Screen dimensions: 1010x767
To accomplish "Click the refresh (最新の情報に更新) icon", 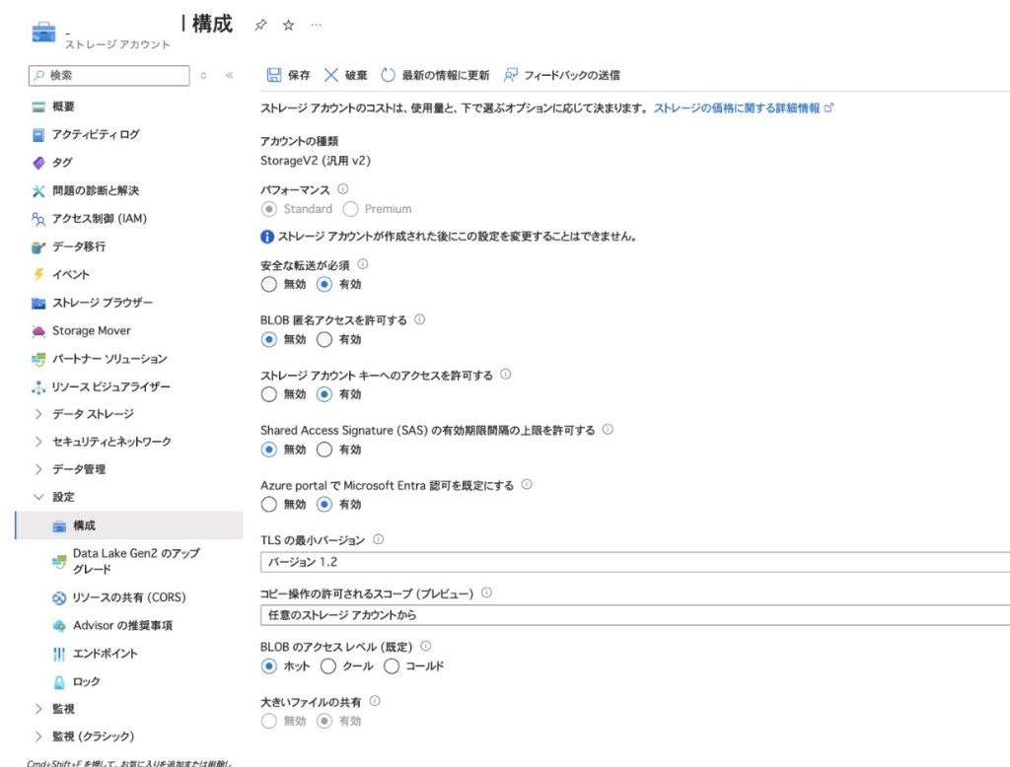I will click(388, 75).
